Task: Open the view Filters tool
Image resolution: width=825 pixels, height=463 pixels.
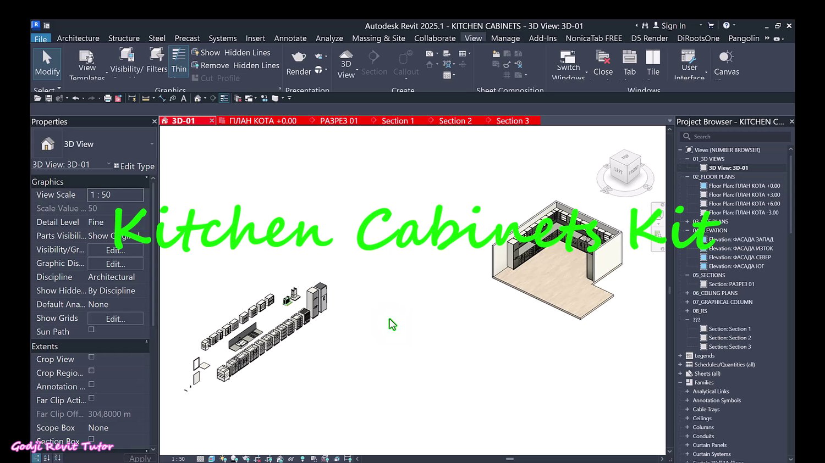Action: 157,61
